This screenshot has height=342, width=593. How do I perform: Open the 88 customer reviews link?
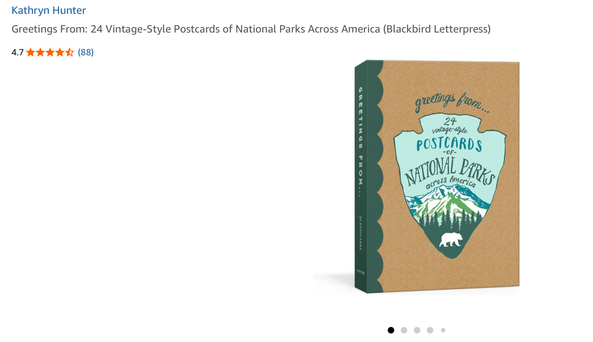86,52
